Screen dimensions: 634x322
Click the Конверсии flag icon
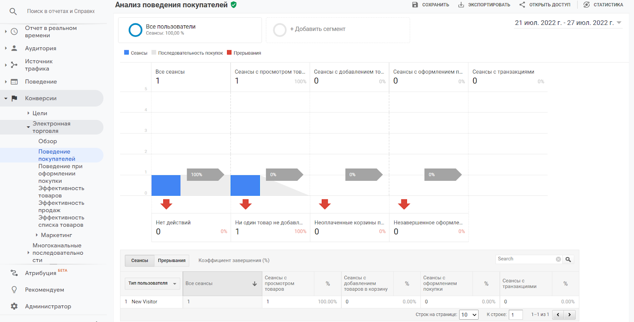pos(14,98)
